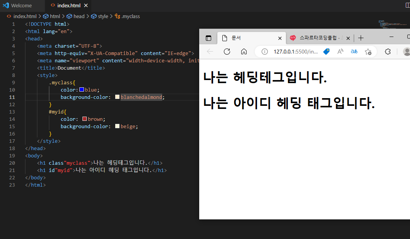Click the code minimap preview

click(x=392, y=24)
